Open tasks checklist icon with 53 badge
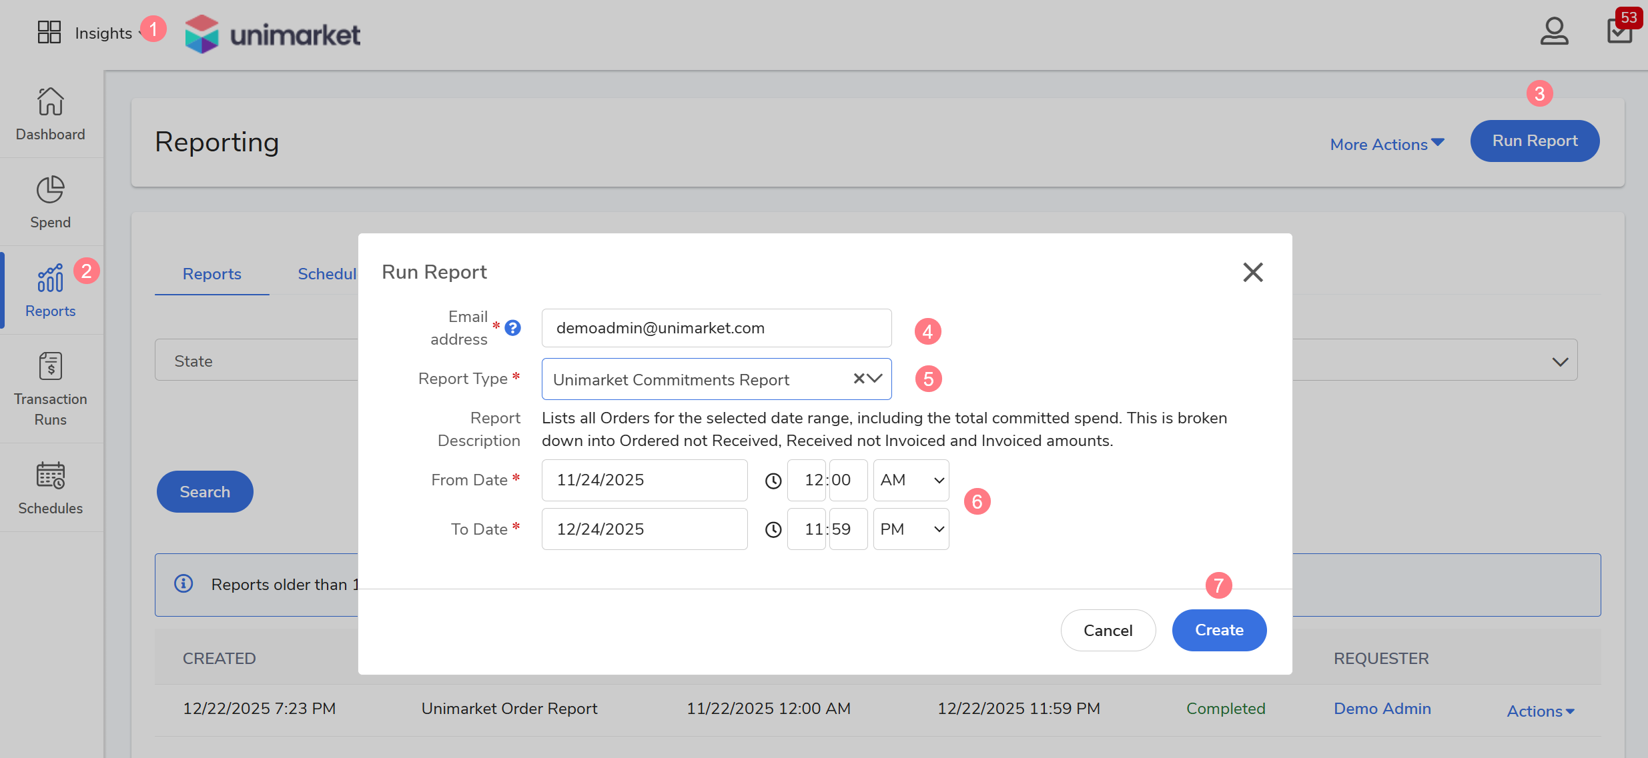1648x758 pixels. (1620, 31)
